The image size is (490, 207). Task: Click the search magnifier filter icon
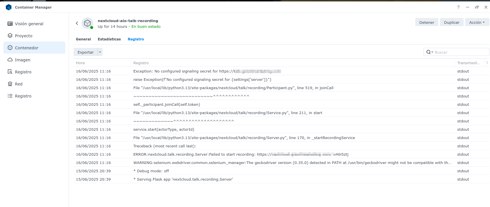tap(430, 52)
